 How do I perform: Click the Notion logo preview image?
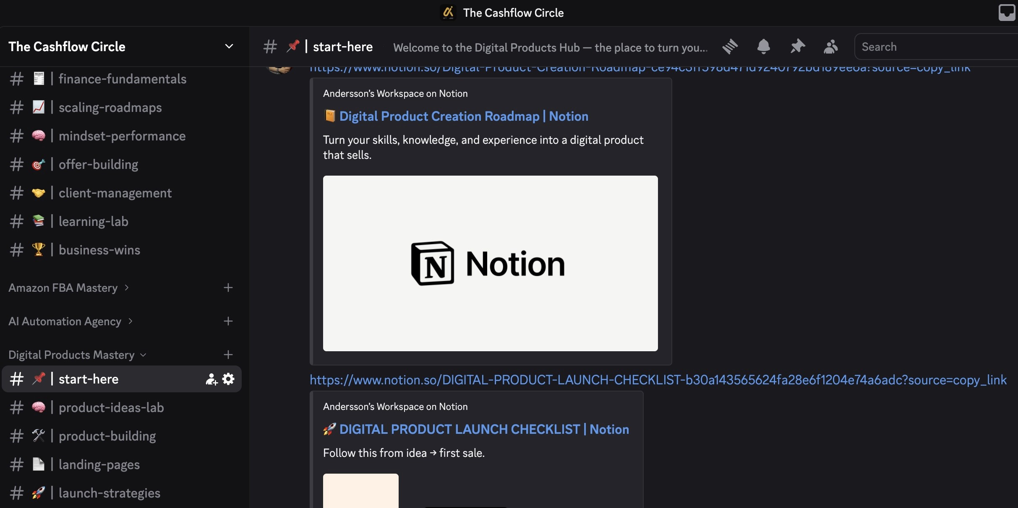tap(490, 263)
